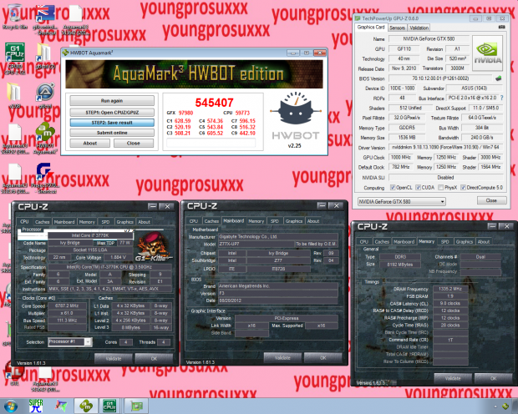Click STEP2: Save result button
This screenshot has width=518, height=414.
pos(112,123)
